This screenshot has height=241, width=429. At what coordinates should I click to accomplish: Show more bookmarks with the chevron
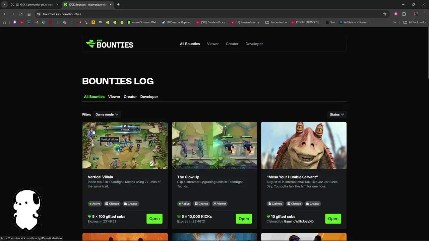coord(394,22)
